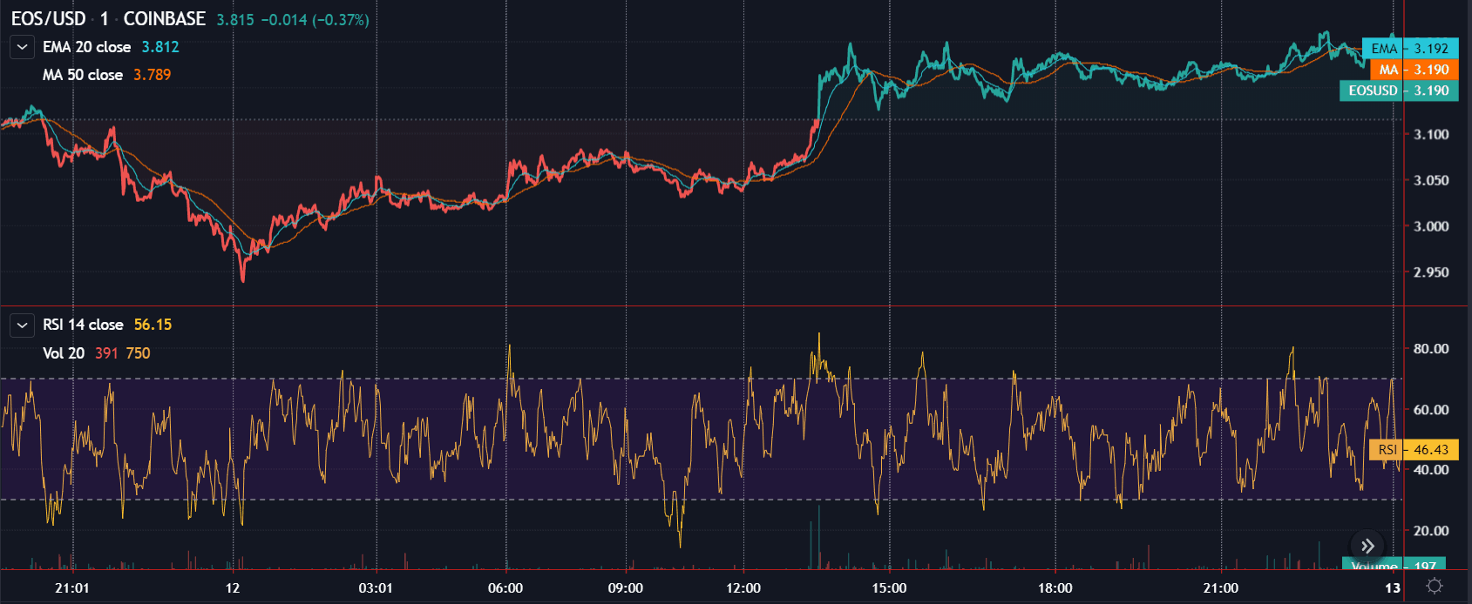Click the 80.00 RSI axis label
Viewport: 1472px width, 604px height.
point(1431,349)
